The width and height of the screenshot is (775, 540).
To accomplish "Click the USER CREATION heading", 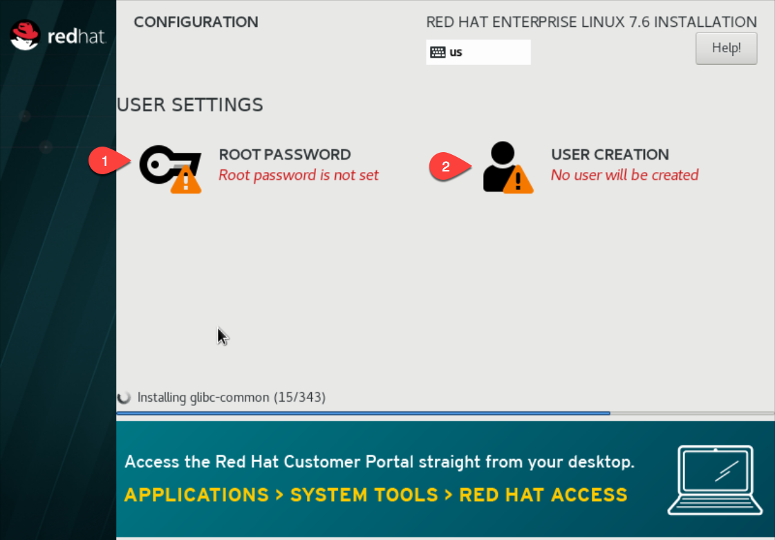I will [610, 154].
